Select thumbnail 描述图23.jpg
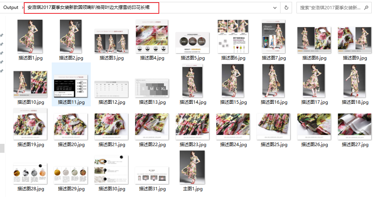The width and height of the screenshot is (375, 197). pos(192,127)
